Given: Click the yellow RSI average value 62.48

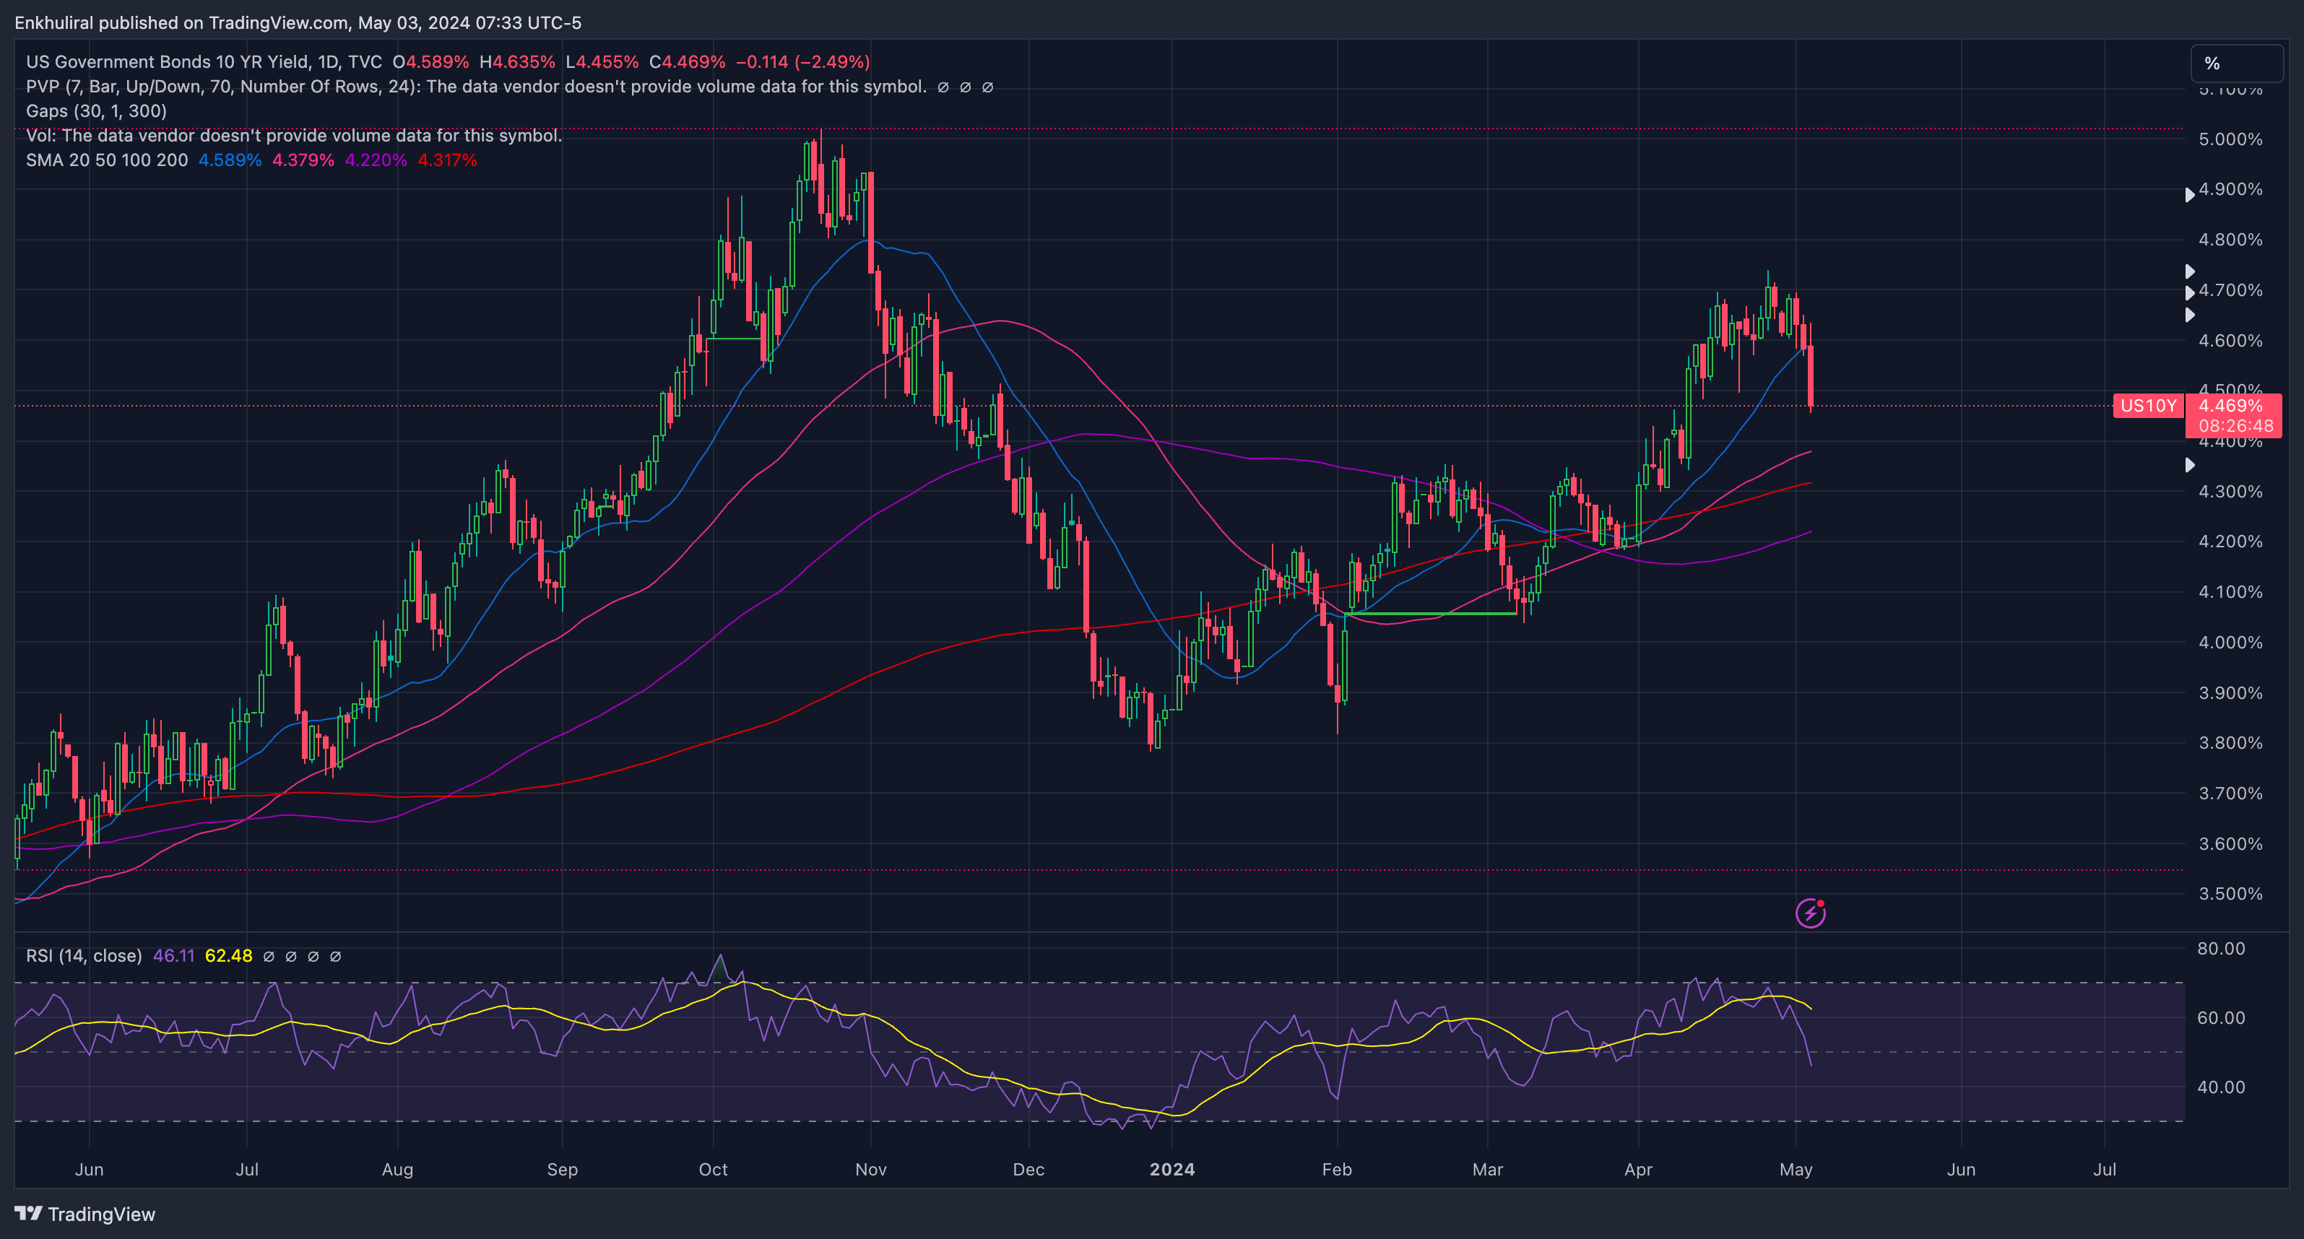Looking at the screenshot, I should (x=228, y=956).
